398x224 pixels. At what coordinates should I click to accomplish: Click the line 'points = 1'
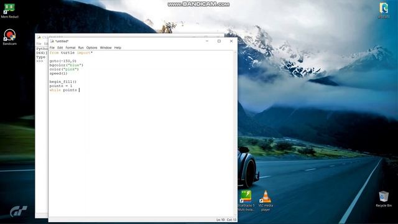point(61,86)
